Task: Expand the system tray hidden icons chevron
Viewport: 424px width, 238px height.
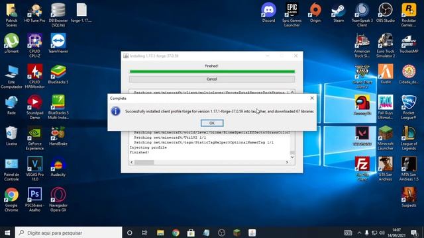Action: click(359, 233)
